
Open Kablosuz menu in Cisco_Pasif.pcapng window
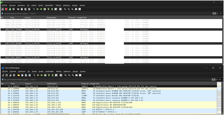[x=67, y=71]
